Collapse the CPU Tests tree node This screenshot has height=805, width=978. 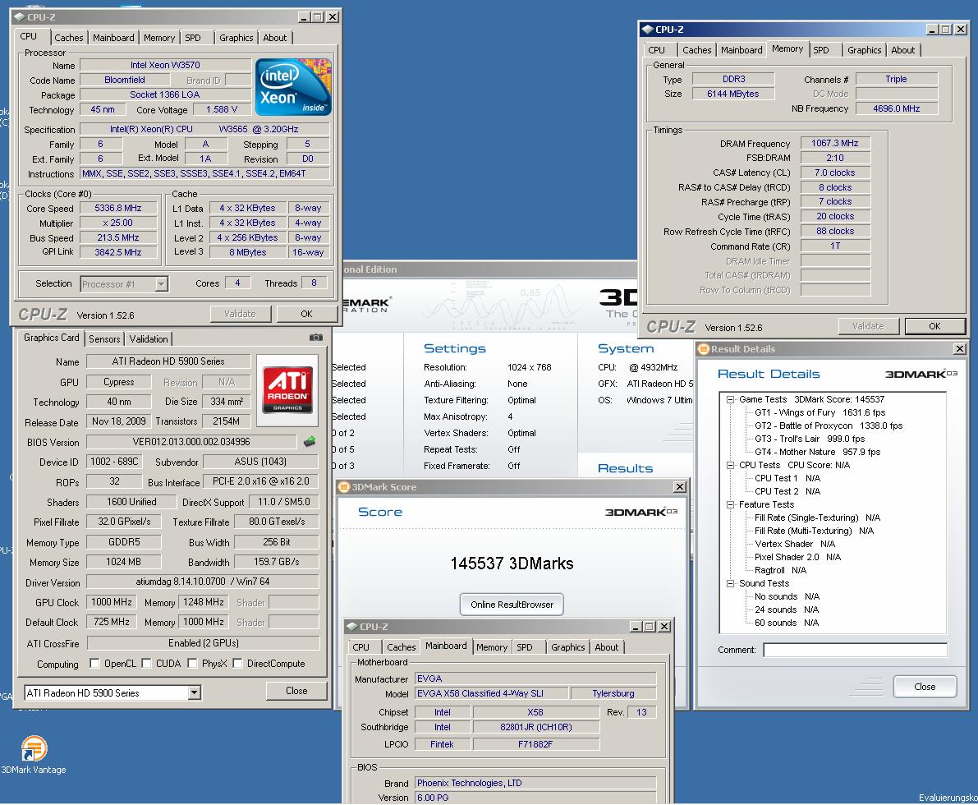[730, 465]
